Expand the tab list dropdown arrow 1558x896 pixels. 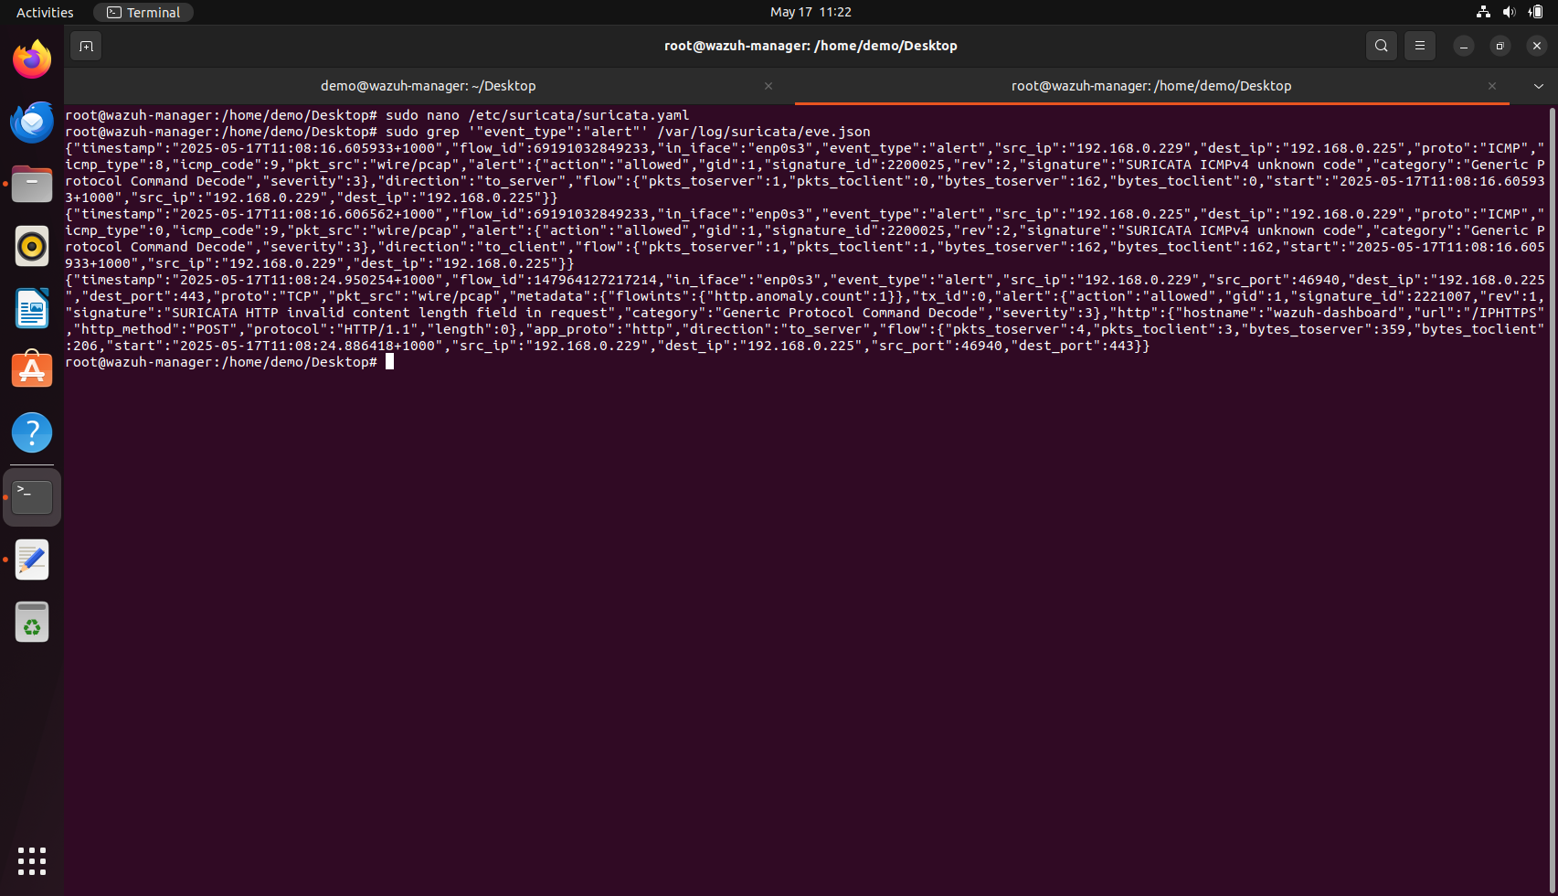click(x=1539, y=86)
